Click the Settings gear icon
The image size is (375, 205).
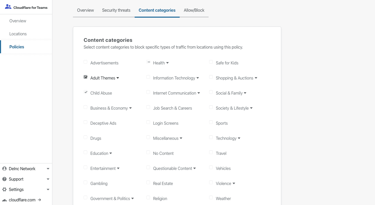point(4,189)
